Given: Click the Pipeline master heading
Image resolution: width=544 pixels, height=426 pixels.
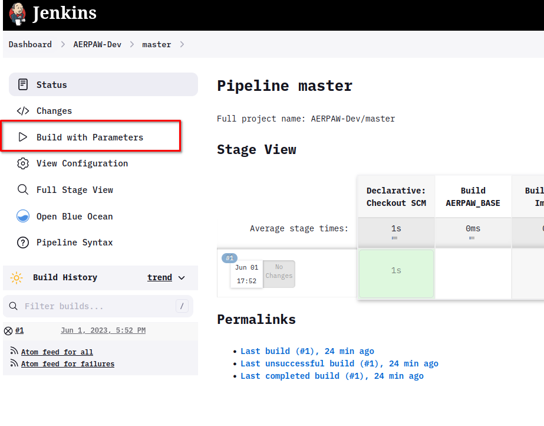Looking at the screenshot, I should click(285, 86).
